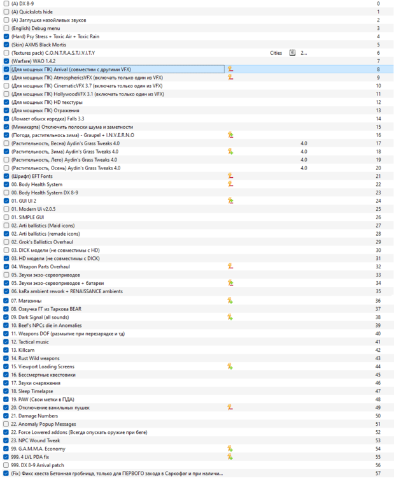Select '08. Озвучка ГГ из Таркова BEAR' mod name
Image resolution: width=394 pixels, height=478 pixels.
pos(46,309)
